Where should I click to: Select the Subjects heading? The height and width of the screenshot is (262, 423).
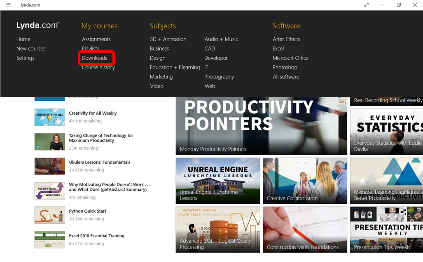(x=163, y=26)
